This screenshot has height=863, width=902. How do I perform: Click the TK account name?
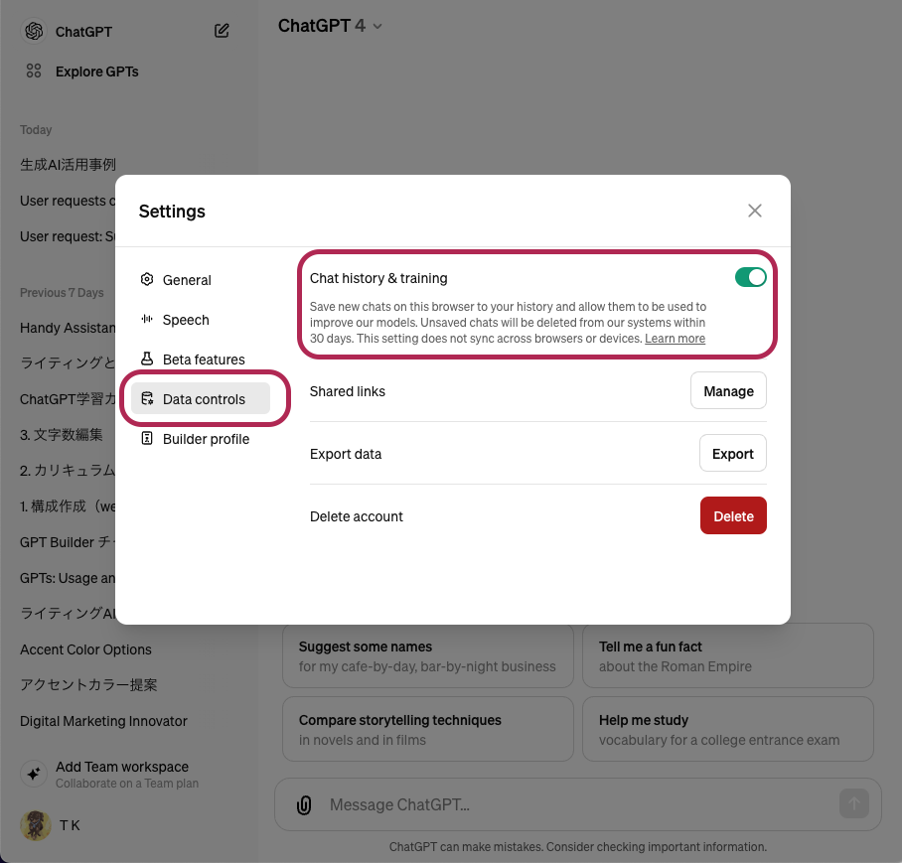coord(70,825)
